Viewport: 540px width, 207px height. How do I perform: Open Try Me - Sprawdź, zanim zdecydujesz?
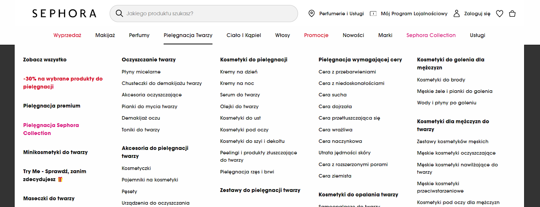[55, 175]
